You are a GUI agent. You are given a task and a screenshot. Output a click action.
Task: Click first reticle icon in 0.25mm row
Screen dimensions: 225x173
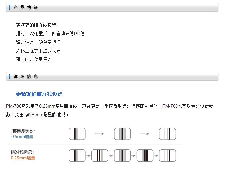tap(77, 156)
